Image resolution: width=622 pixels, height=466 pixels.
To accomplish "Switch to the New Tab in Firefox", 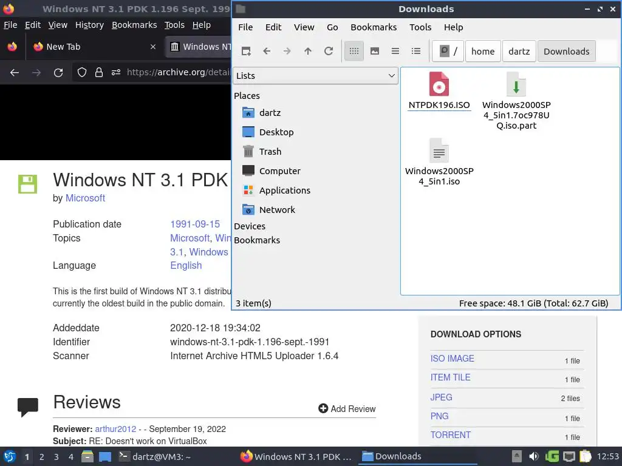I will [x=94, y=47].
